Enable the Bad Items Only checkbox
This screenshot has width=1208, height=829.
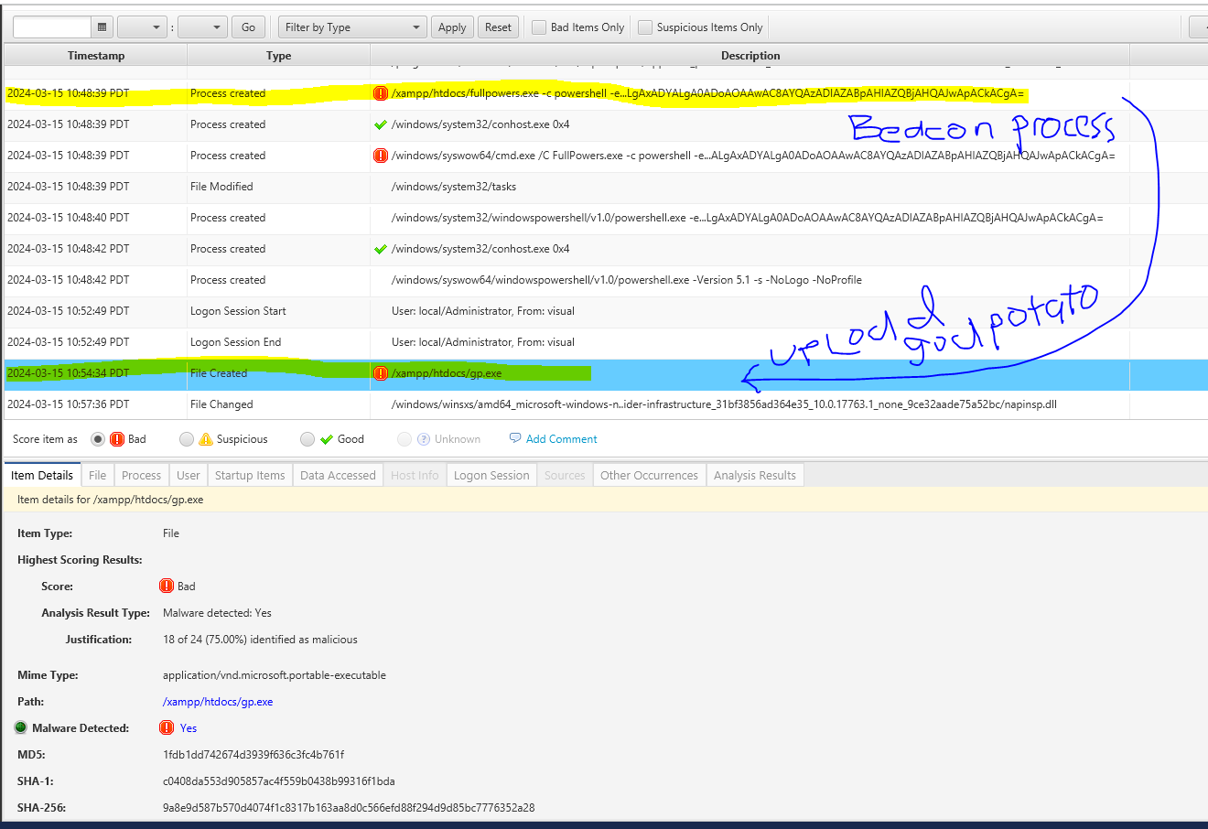[540, 27]
